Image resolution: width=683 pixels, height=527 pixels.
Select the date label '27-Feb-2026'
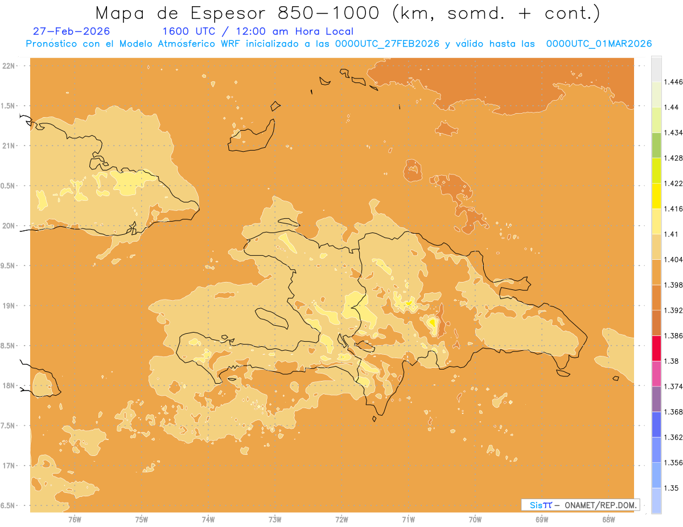tap(72, 31)
